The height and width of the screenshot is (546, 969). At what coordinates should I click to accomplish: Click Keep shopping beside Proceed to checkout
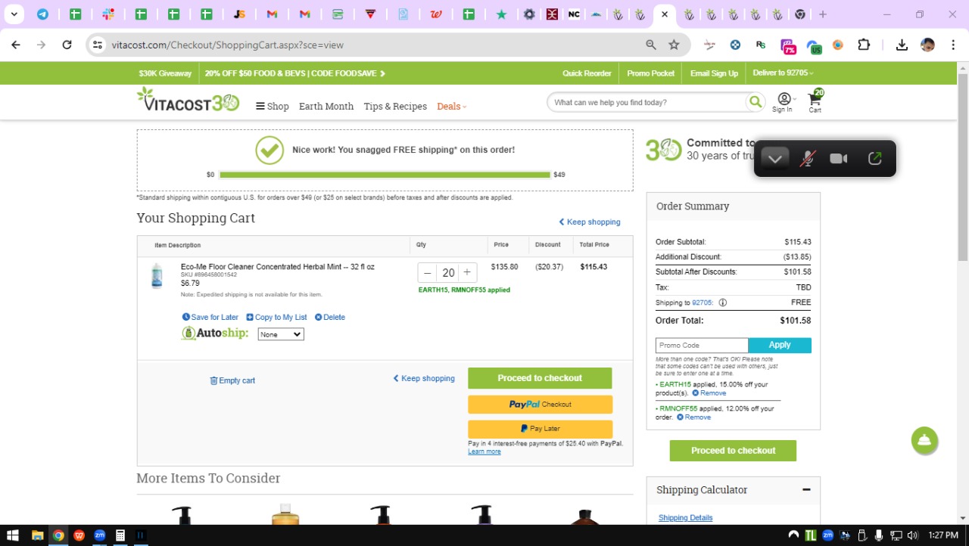424,378
